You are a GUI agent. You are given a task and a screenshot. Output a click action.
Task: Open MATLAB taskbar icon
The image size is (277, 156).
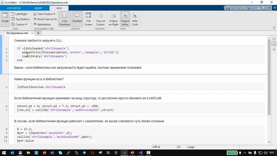point(124,153)
